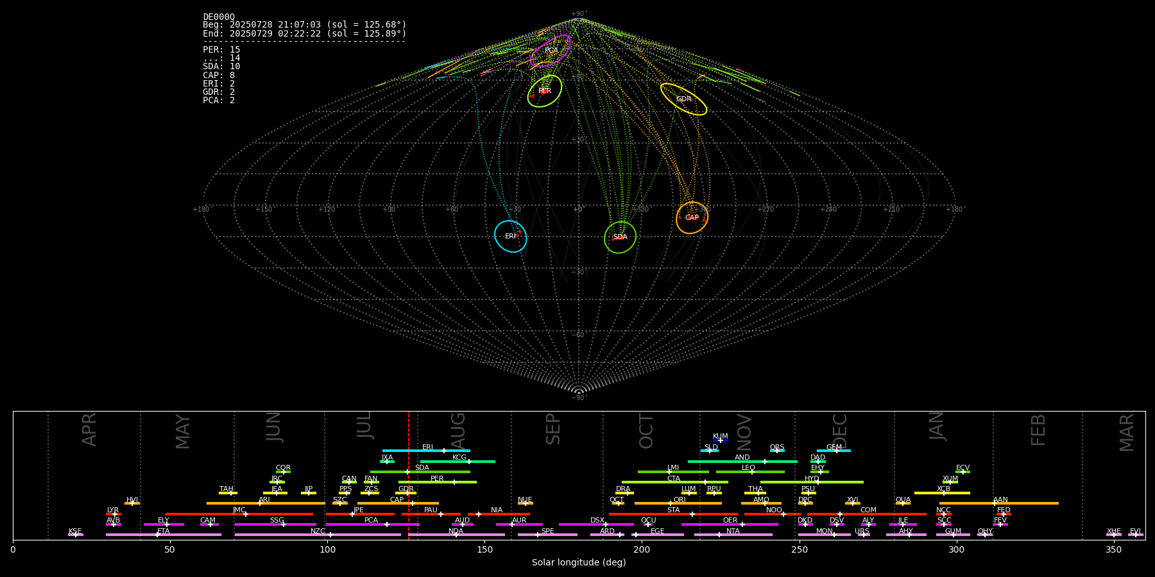Screen dimensions: 1155x577
Task: Click the CTA shower bar in timeline
Action: point(674,482)
